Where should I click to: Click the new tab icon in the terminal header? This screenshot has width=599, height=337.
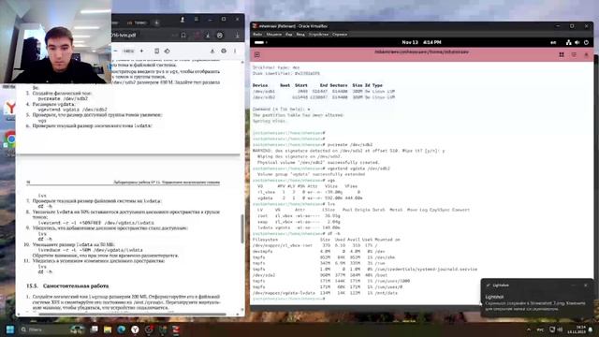pos(257,54)
